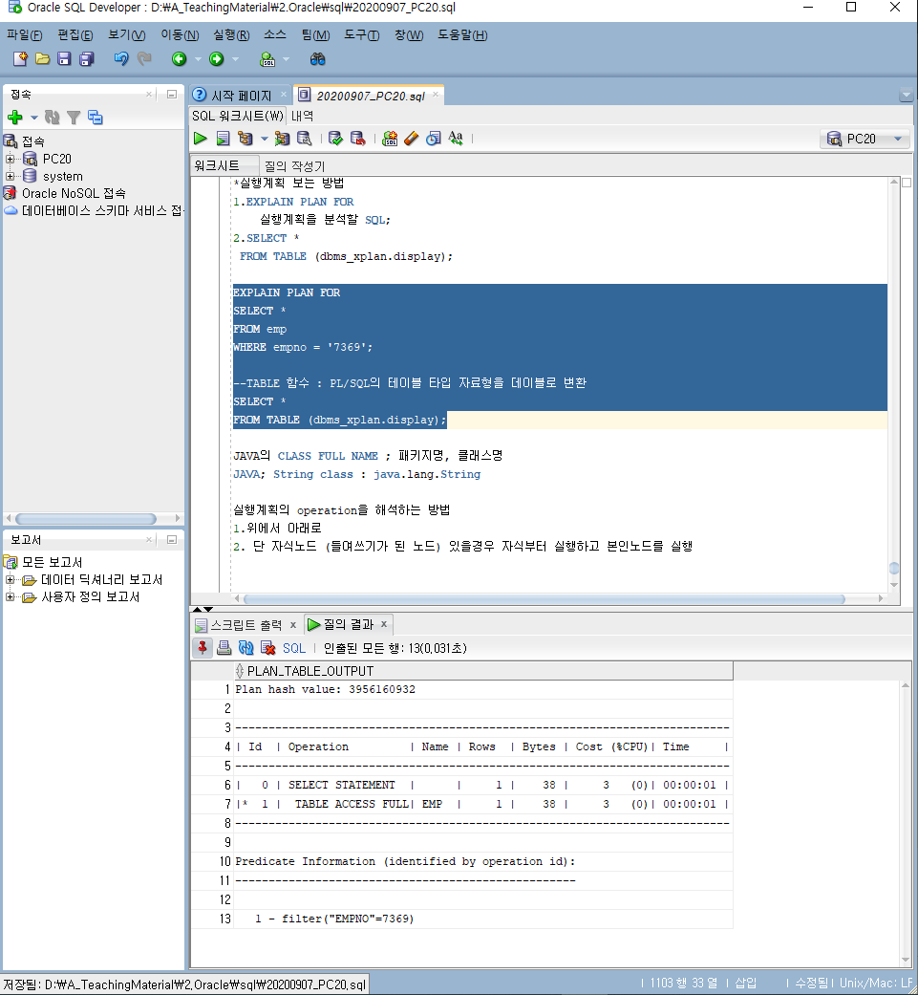Click the Undo arrow icon
The width and height of the screenshot is (918, 995).
[x=121, y=59]
